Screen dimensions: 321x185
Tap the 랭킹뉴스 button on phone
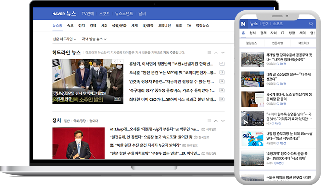coord(251,43)
